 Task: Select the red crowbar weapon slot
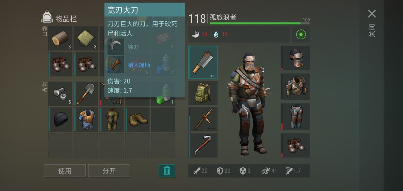coord(203,145)
